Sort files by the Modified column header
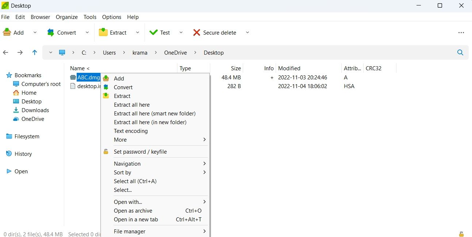Screen dimensions: 472x237 point(289,68)
